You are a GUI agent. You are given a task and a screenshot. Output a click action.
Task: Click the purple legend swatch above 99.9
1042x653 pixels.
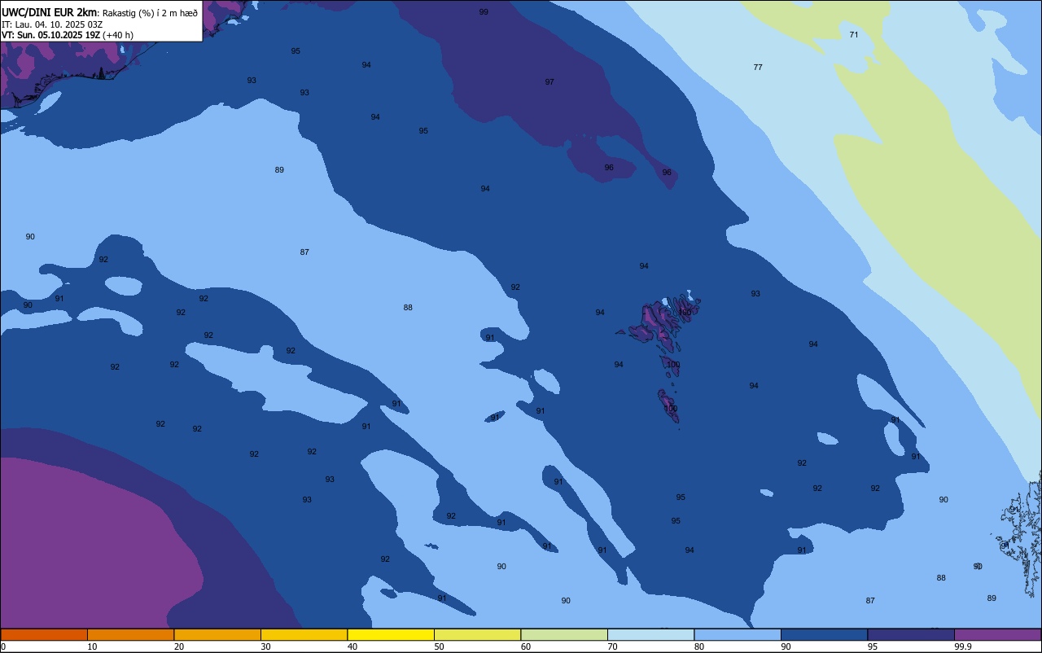click(997, 634)
